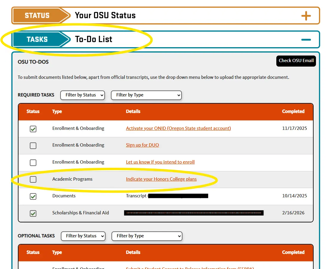Click the OSU TO-DOS heading
Image resolution: width=327 pixels, height=269 pixels.
coord(33,62)
